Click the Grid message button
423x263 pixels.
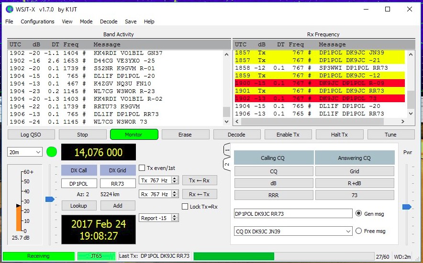[x=355, y=171]
